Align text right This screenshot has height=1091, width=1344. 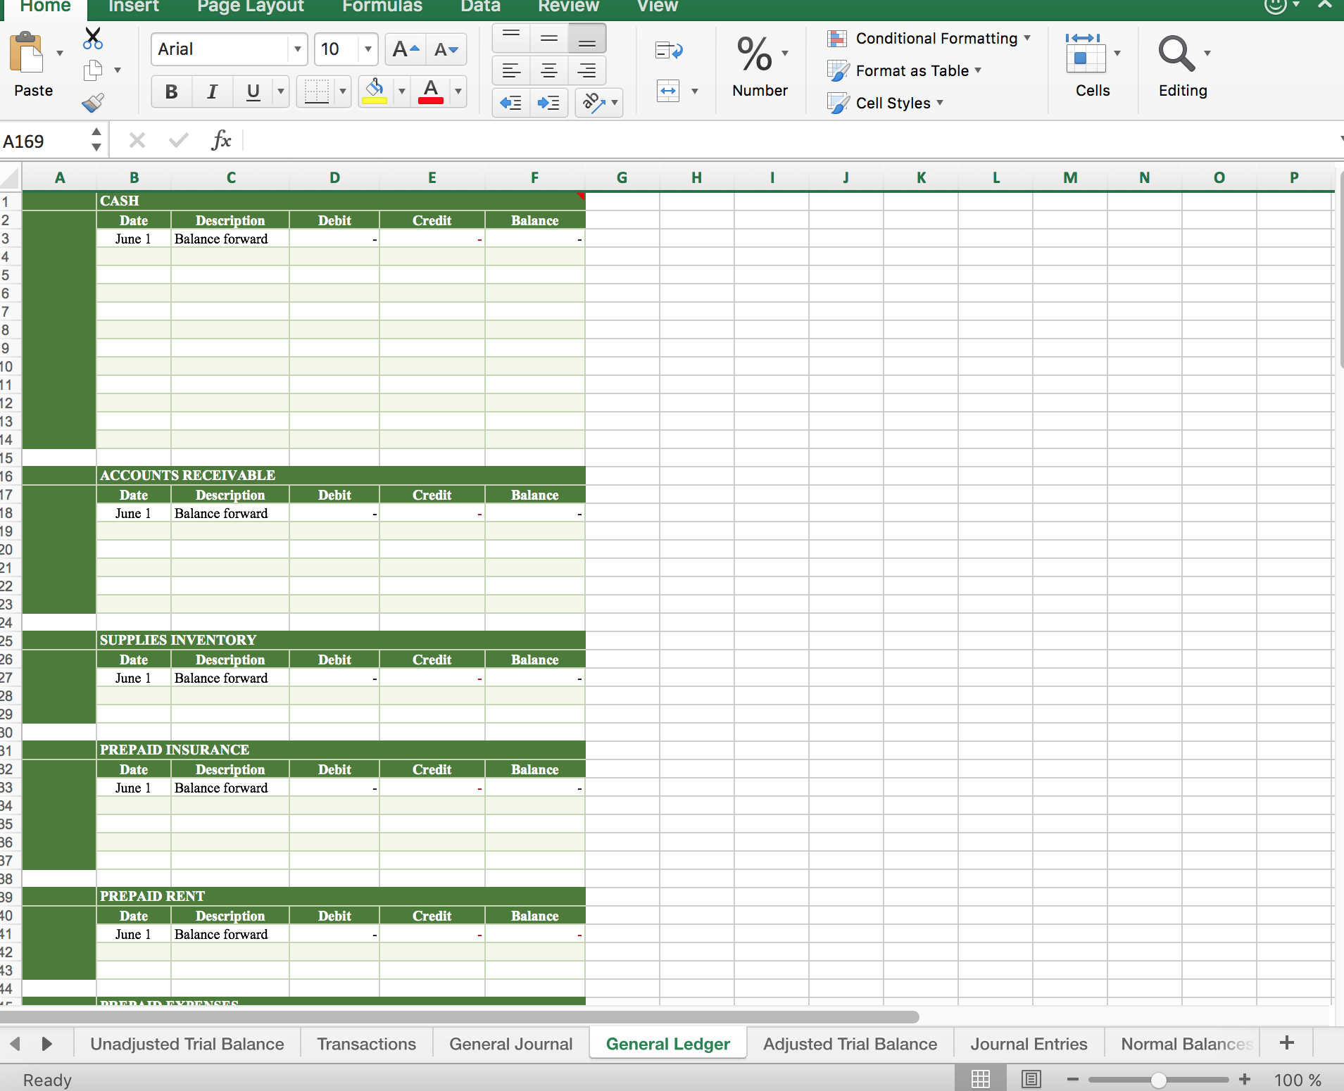pyautogui.click(x=587, y=70)
